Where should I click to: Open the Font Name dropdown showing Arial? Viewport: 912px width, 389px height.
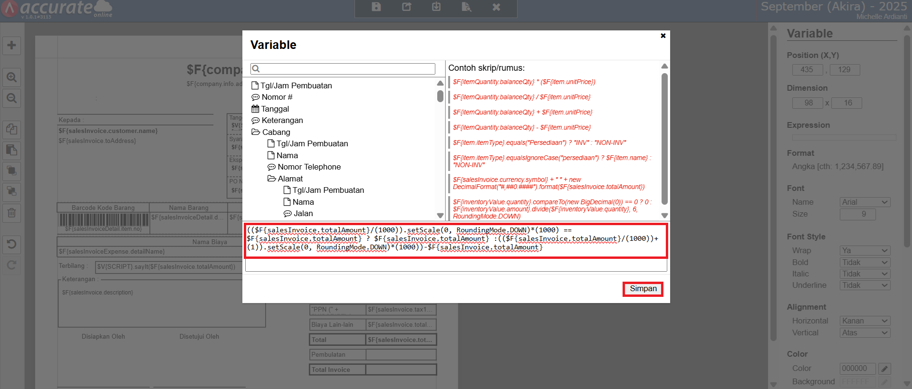(x=864, y=202)
